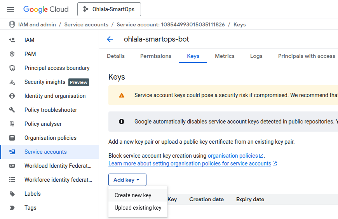Sort by Creation date column header
The width and height of the screenshot is (338, 219).
tap(206, 199)
